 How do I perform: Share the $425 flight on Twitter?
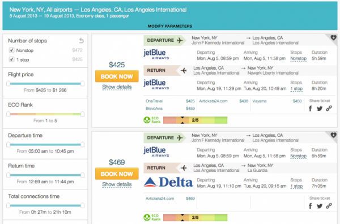[x=320, y=109]
